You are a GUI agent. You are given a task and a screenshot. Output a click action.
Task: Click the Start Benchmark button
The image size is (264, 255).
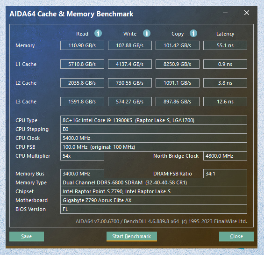click(x=132, y=236)
